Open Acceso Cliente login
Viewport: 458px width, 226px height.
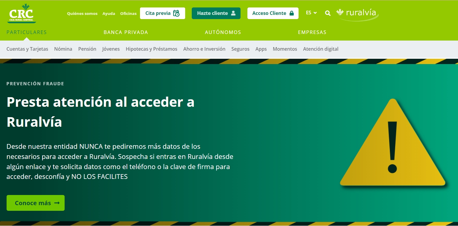tap(273, 13)
